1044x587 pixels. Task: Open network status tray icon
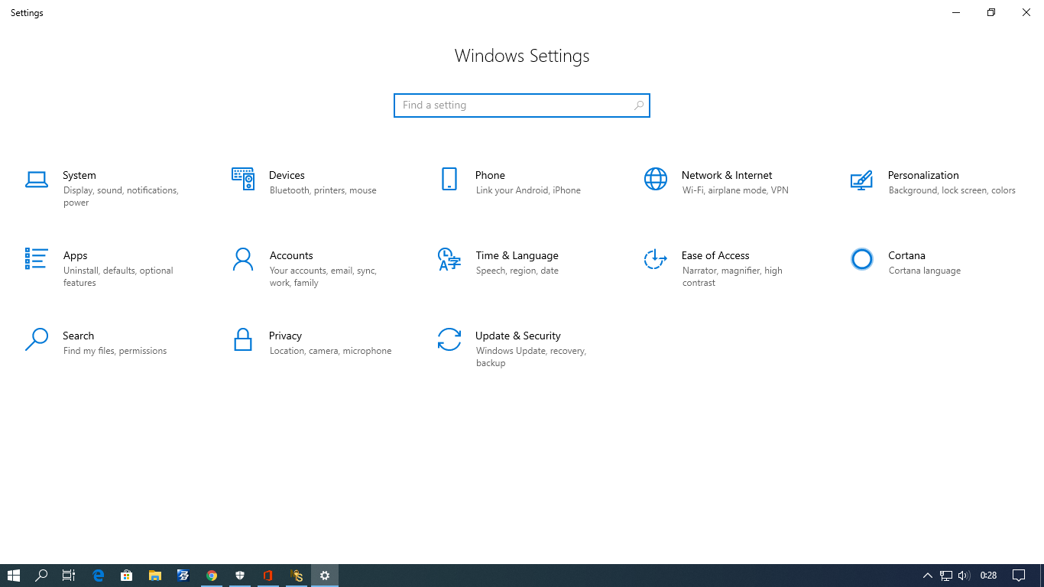click(x=946, y=576)
